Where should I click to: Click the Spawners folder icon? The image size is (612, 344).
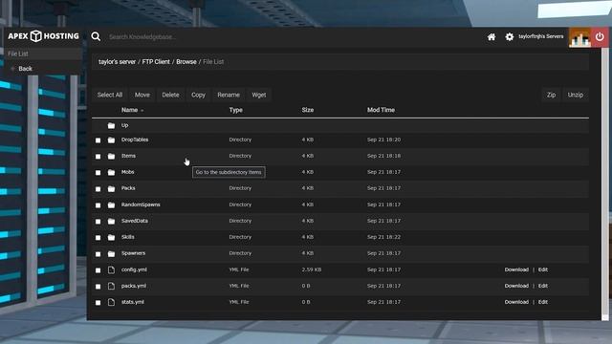[x=111, y=254]
